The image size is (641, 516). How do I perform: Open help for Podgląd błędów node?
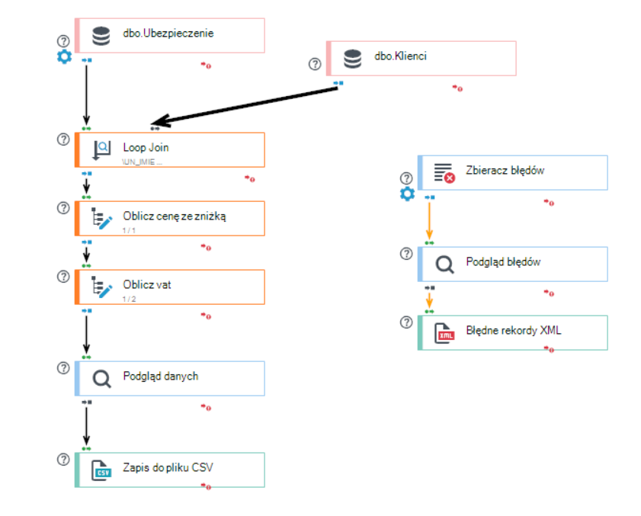coord(406,254)
